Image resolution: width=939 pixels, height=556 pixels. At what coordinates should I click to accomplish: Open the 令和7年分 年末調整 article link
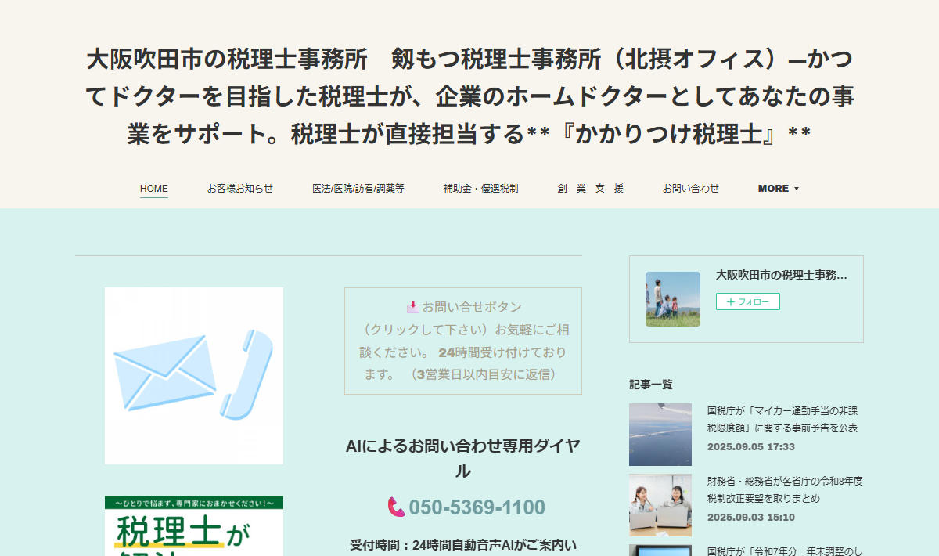point(785,551)
